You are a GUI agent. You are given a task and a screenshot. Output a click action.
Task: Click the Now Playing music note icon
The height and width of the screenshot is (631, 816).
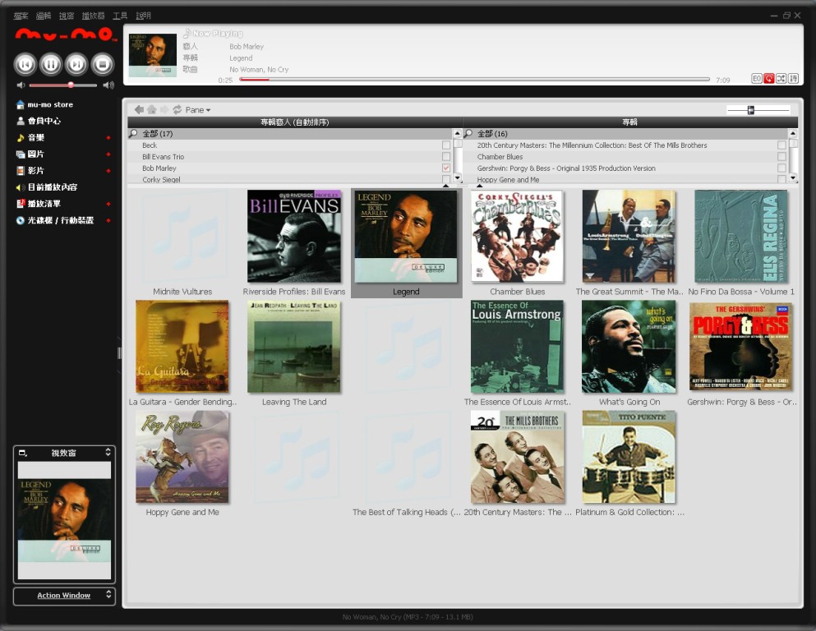point(187,34)
